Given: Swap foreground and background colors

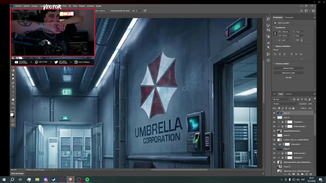Looking at the screenshot, I should point(14,112).
